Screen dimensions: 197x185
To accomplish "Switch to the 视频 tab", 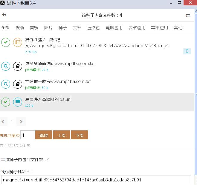I will tap(20, 27).
